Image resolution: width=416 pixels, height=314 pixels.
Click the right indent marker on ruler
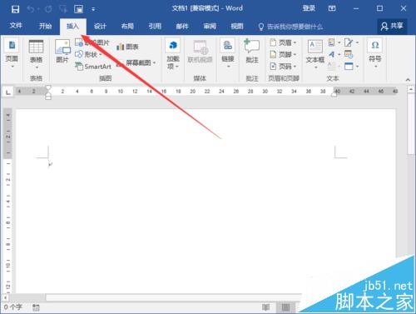pos(334,94)
